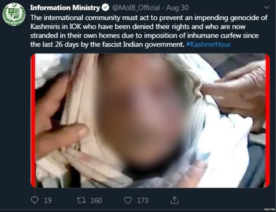Open the Aug 30 timestamp link
The width and height of the screenshot is (276, 212).
click(177, 8)
